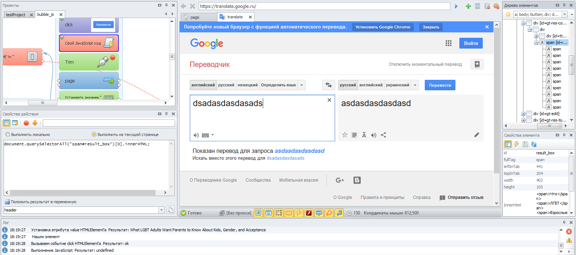The image size is (576, 255).
Task: Click the red breakpoint circle in action properties
Action: (26, 123)
